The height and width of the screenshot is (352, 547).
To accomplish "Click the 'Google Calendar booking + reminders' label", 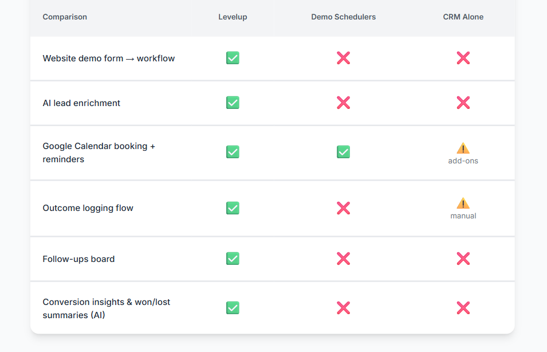I will (99, 152).
